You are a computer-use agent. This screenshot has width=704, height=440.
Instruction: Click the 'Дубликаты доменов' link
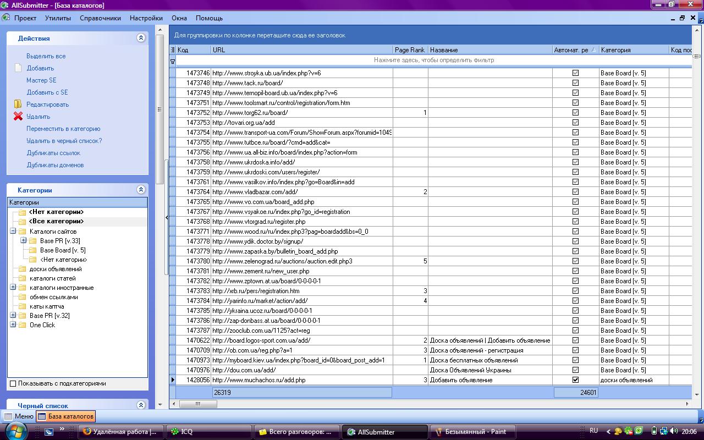pyautogui.click(x=55, y=165)
